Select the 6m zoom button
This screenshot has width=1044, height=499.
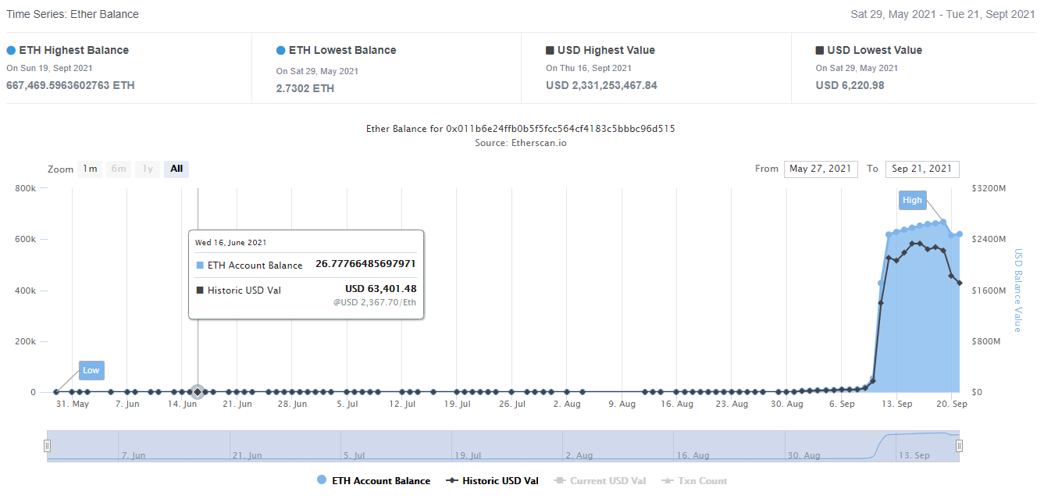coord(119,169)
